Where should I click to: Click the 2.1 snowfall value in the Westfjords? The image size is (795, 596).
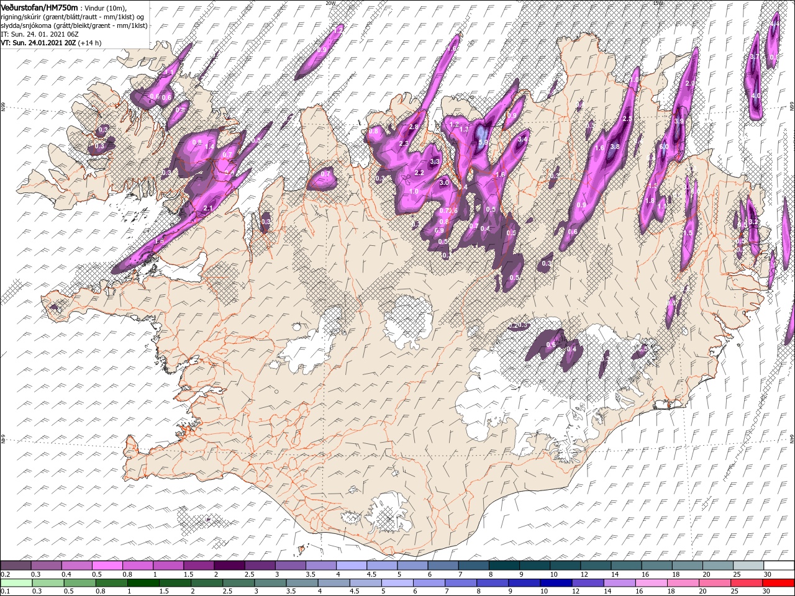click(209, 209)
